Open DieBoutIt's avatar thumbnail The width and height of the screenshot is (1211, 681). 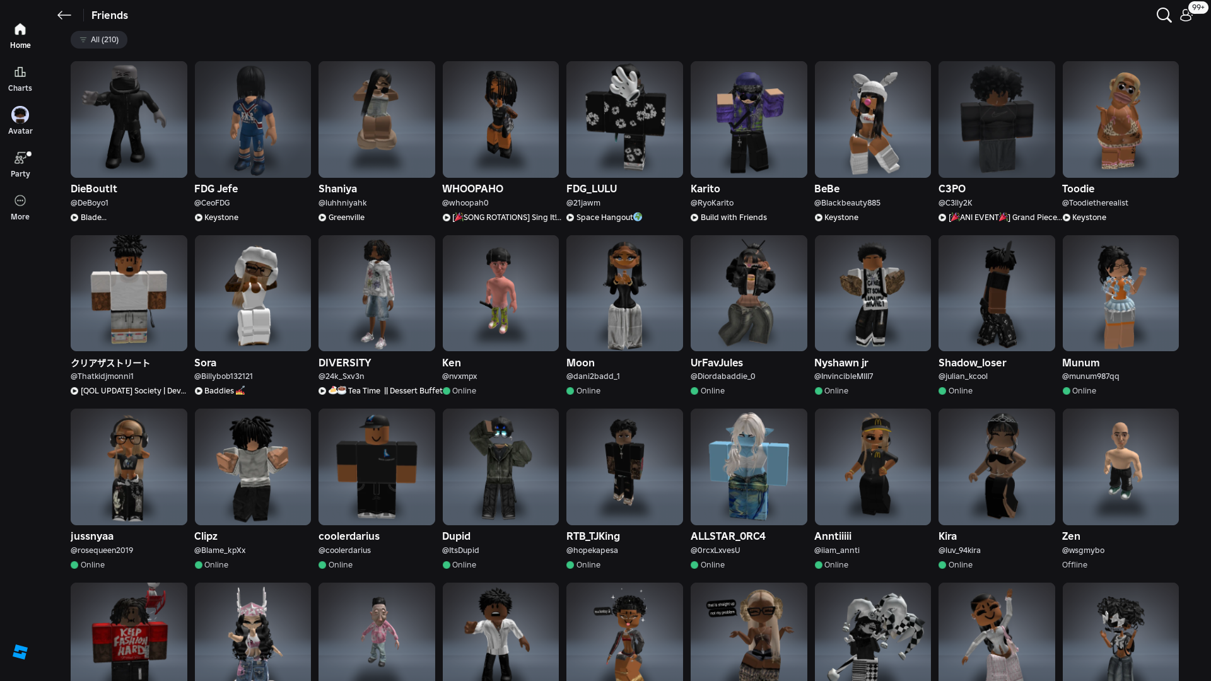point(129,119)
